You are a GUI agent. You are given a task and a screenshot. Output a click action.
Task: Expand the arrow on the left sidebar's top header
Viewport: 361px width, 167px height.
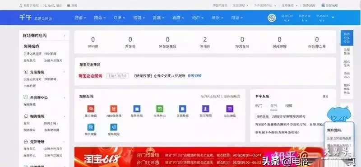click(x=65, y=36)
